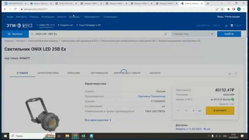Open the Помощь menu item
Image resolution: width=249 pixels, height=140 pixels.
pos(34,17)
